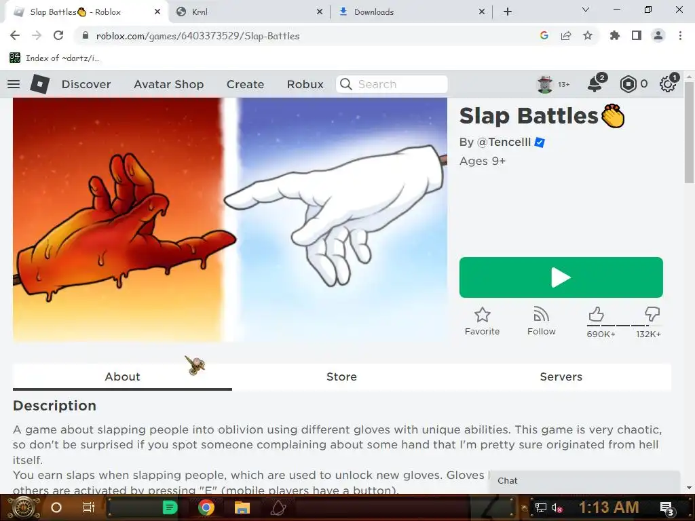This screenshot has width=695, height=521.
Task: Switch to the Store tab
Action: point(342,377)
